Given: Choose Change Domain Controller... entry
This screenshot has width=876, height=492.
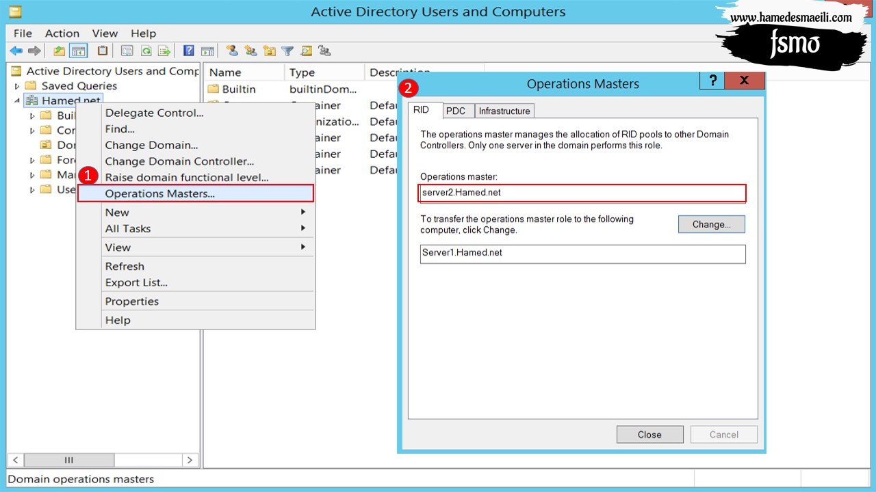Looking at the screenshot, I should pyautogui.click(x=195, y=161).
